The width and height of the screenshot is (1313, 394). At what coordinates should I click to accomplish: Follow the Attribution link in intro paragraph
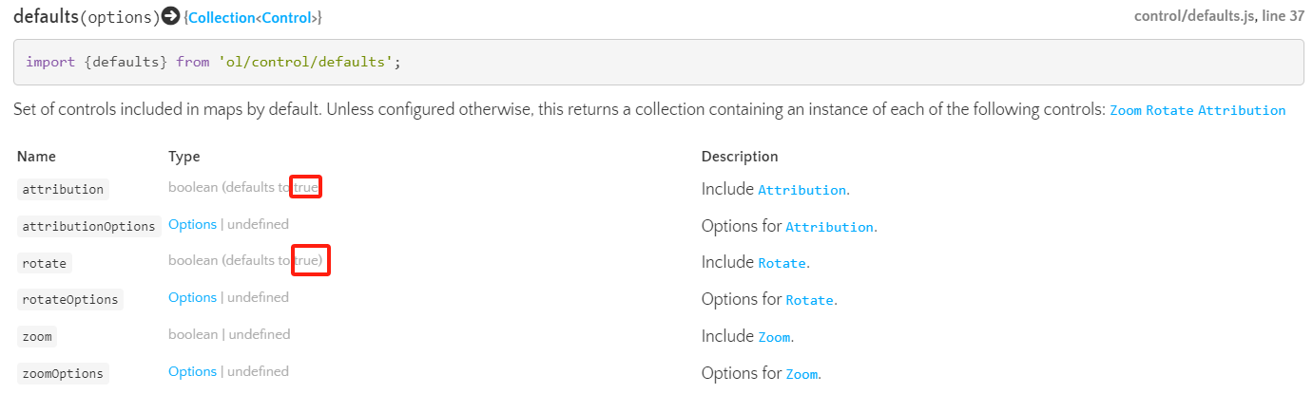point(1242,110)
